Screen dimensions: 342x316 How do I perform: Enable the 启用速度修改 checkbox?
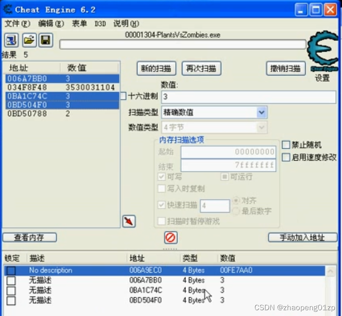pos(286,158)
